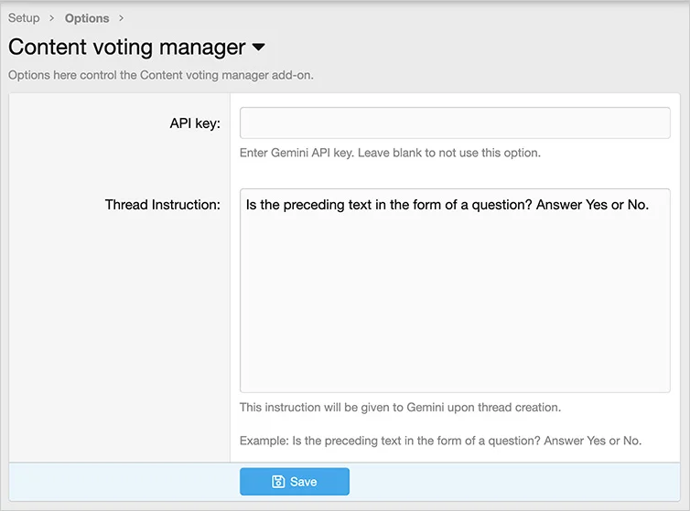690x511 pixels.
Task: Click the "This instruction will be given" hint
Action: pyautogui.click(x=400, y=407)
